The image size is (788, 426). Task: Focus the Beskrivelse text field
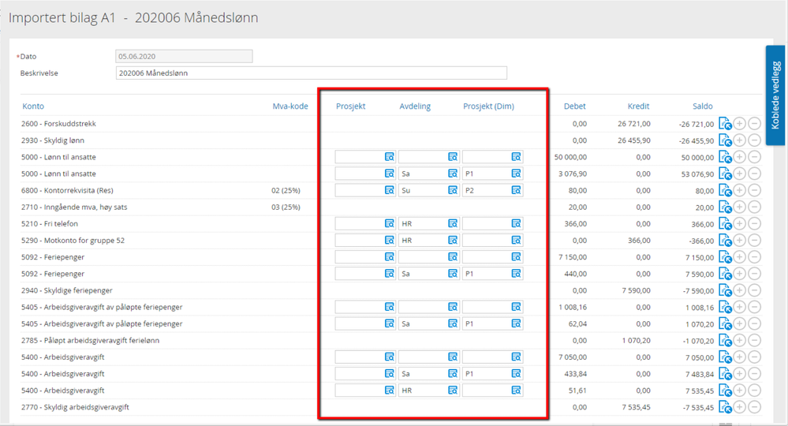point(311,73)
